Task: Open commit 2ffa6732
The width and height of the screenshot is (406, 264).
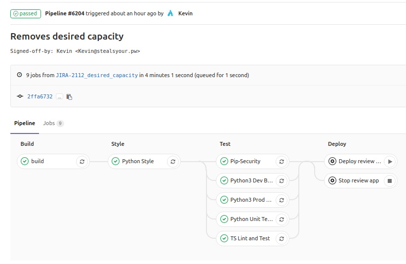Action: (x=40, y=96)
